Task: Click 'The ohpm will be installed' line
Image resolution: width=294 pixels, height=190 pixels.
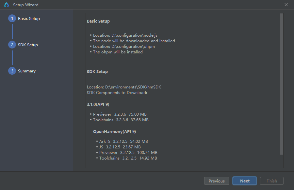Action: pos(118,52)
